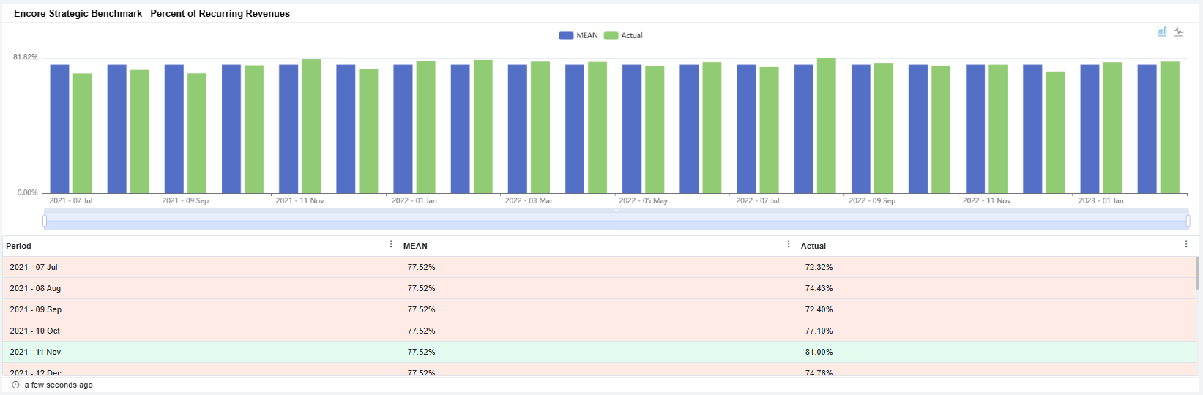The image size is (1203, 395).
Task: Toggle MEAN series in chart legend
Action: click(586, 36)
